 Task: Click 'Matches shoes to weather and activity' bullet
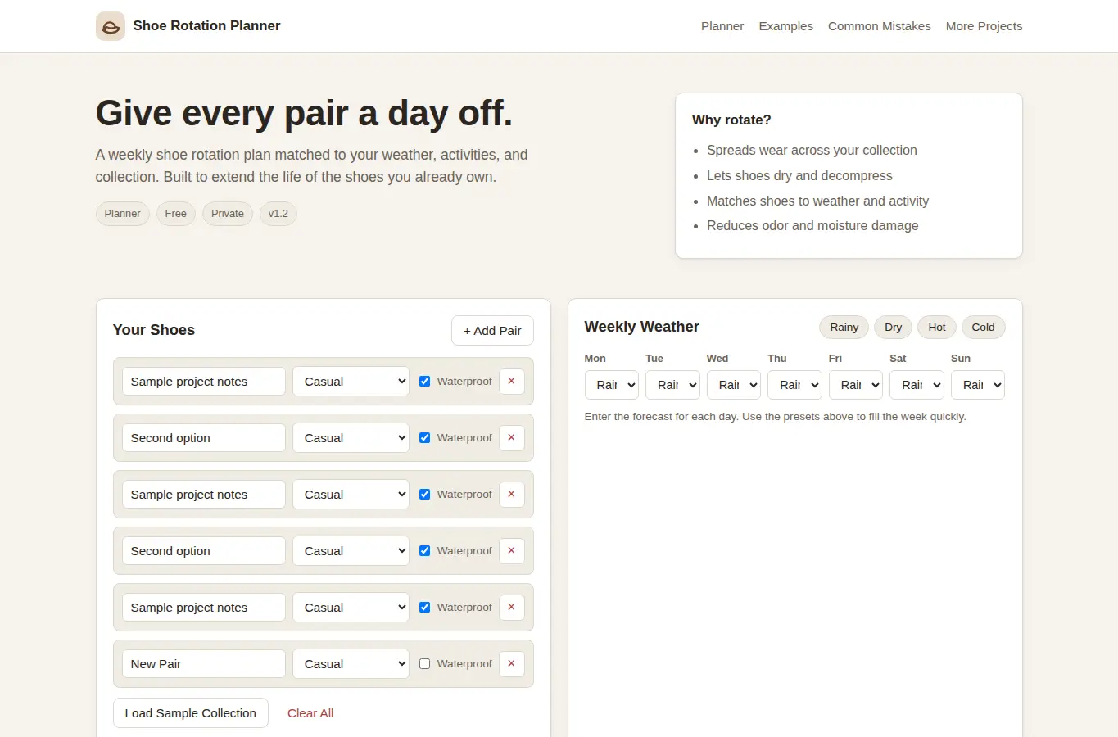[817, 201]
